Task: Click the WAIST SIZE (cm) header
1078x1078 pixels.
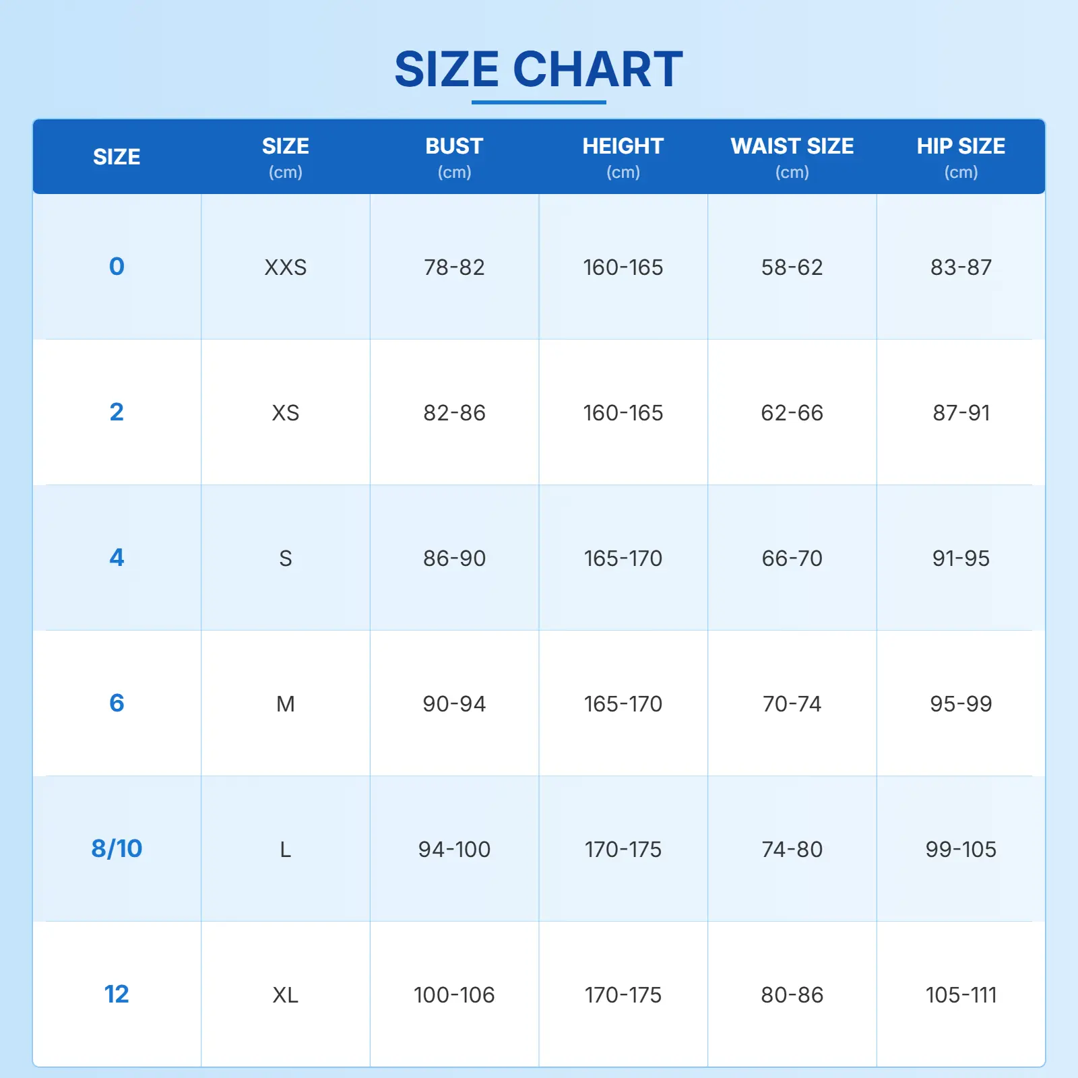Action: coord(792,157)
